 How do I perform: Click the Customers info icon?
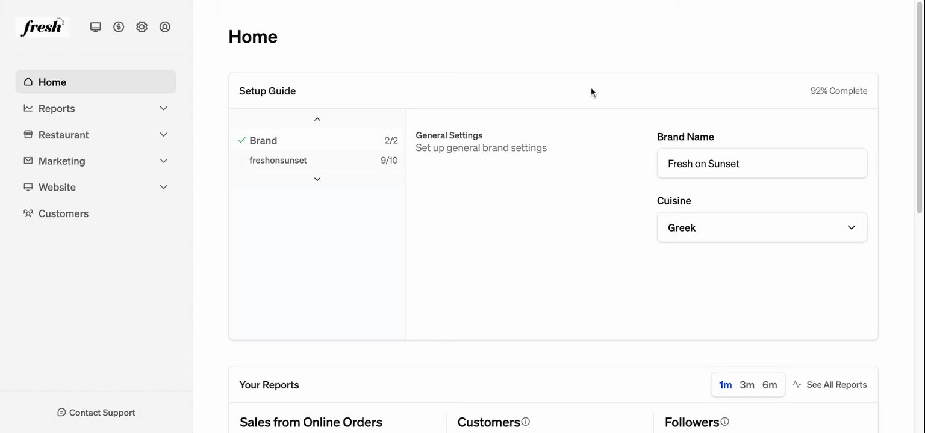526,422
